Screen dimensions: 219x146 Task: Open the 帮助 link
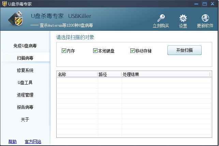pyautogui.click(x=12, y=142)
